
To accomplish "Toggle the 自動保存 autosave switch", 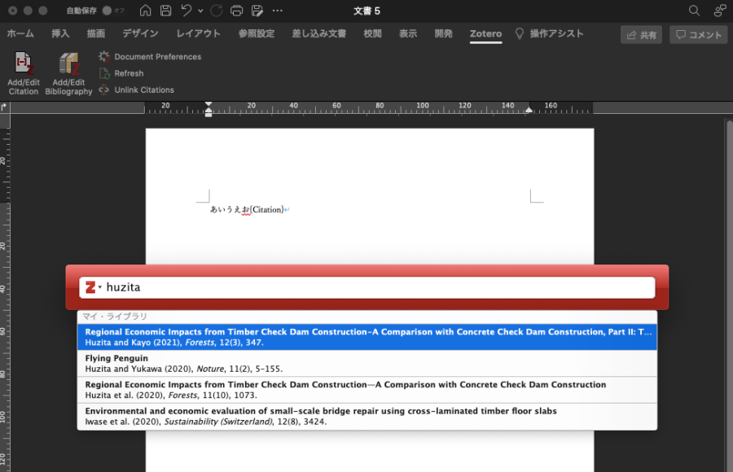I will click(x=112, y=11).
